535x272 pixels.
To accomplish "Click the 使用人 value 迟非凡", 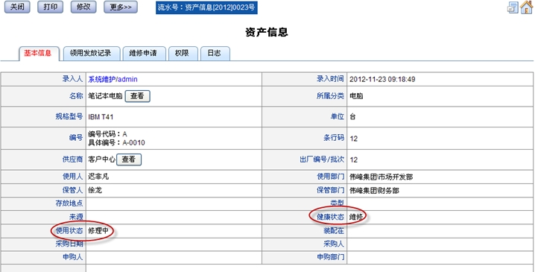I will 98,177.
